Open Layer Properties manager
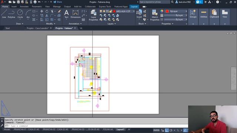The height and width of the screenshot is (133, 237). 93,15
